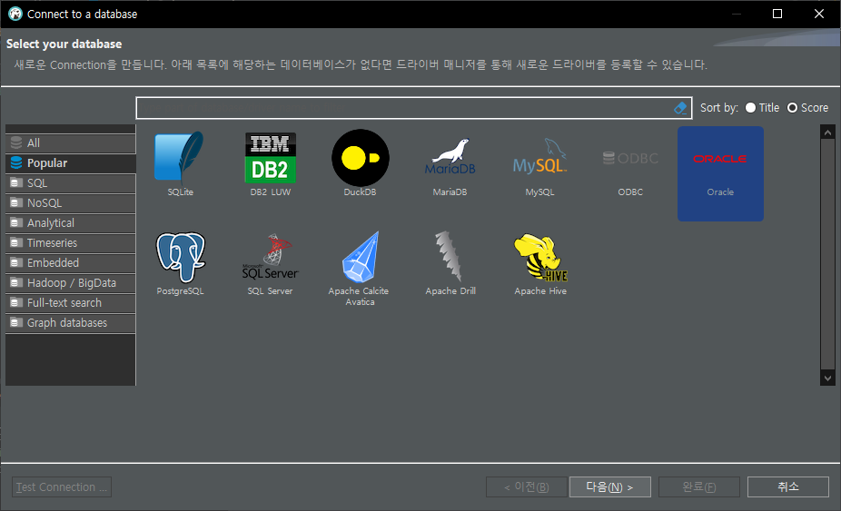
Task: Click the 다음(N) next button
Action: [609, 486]
